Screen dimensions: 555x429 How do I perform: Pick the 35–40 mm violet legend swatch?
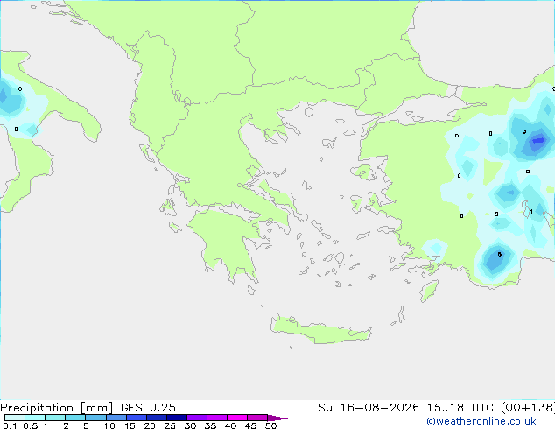click(x=217, y=418)
